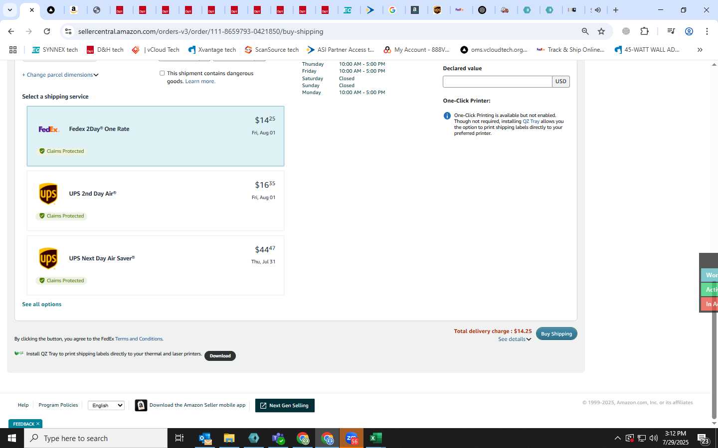The height and width of the screenshot is (448, 718).
Task: Open the Chrome profile avatar
Action: [x=689, y=31]
